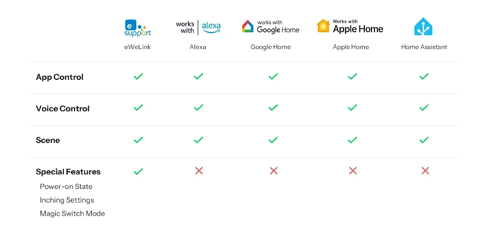Click the red X under Apple Home

click(x=353, y=171)
